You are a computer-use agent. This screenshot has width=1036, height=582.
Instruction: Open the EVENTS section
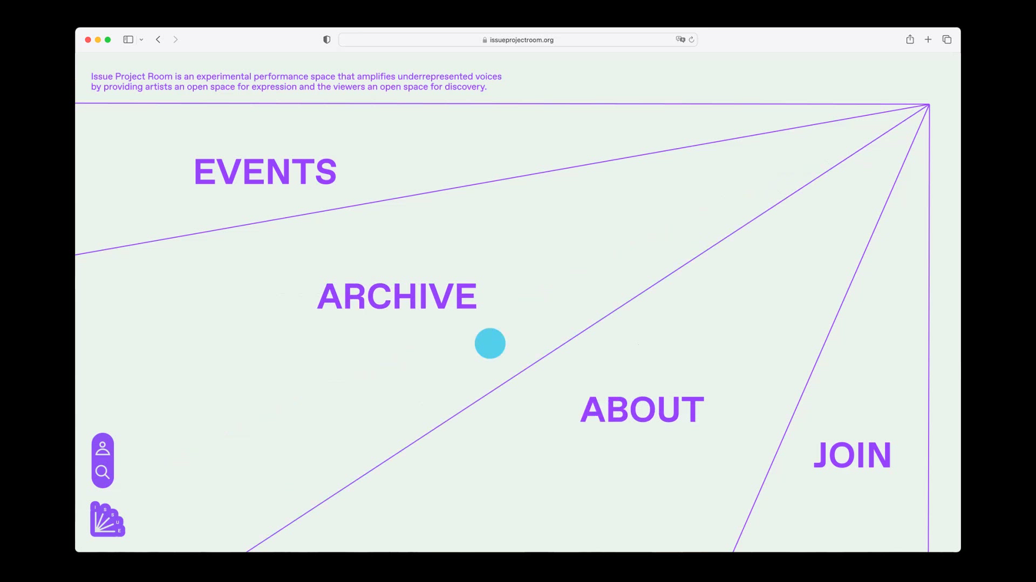point(265,172)
